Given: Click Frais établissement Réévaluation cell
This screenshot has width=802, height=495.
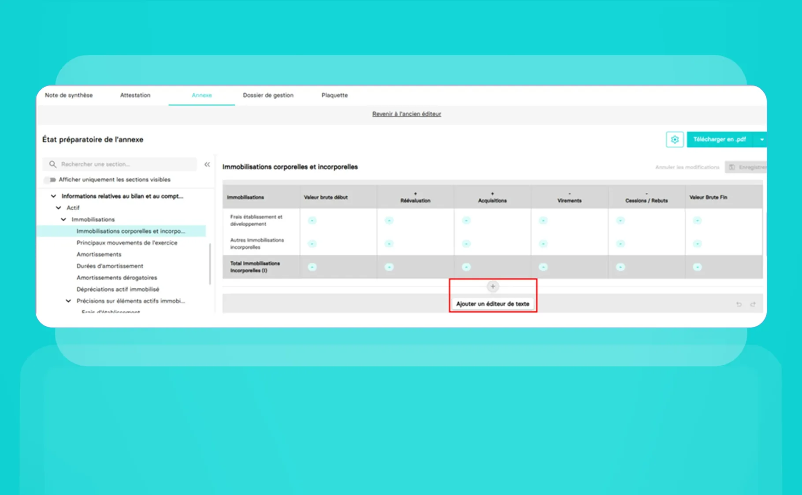Looking at the screenshot, I should click(x=415, y=220).
